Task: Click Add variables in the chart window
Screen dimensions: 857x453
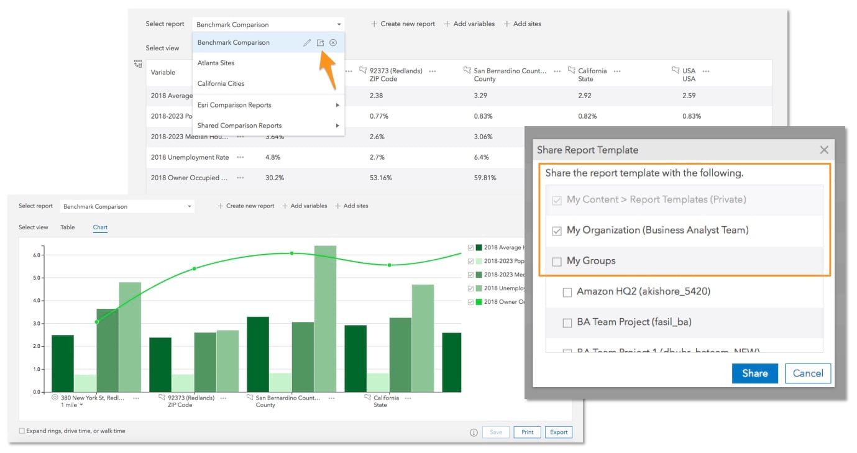Action: tap(305, 206)
